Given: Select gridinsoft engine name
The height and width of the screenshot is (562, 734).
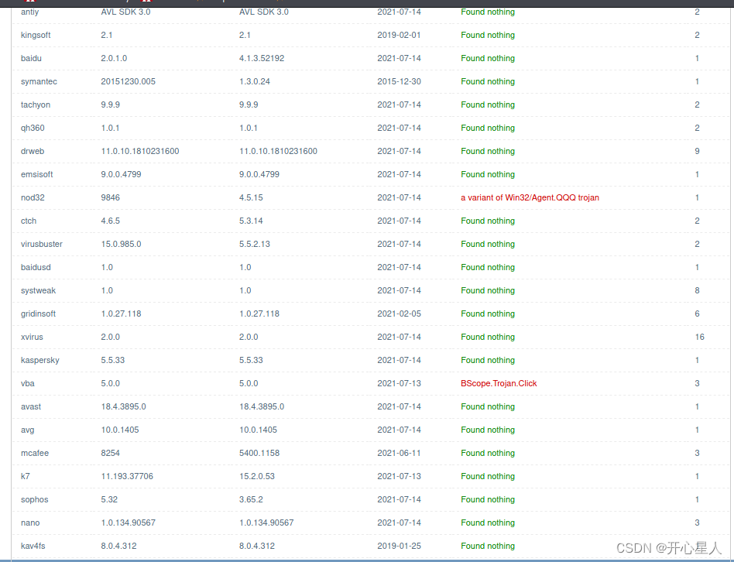Looking at the screenshot, I should click(x=38, y=314).
